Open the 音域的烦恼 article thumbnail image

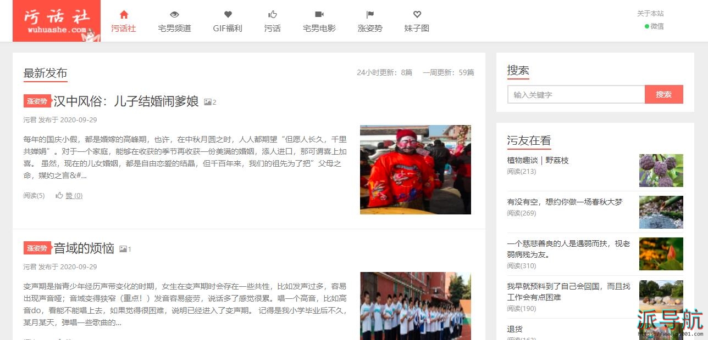pyautogui.click(x=416, y=306)
